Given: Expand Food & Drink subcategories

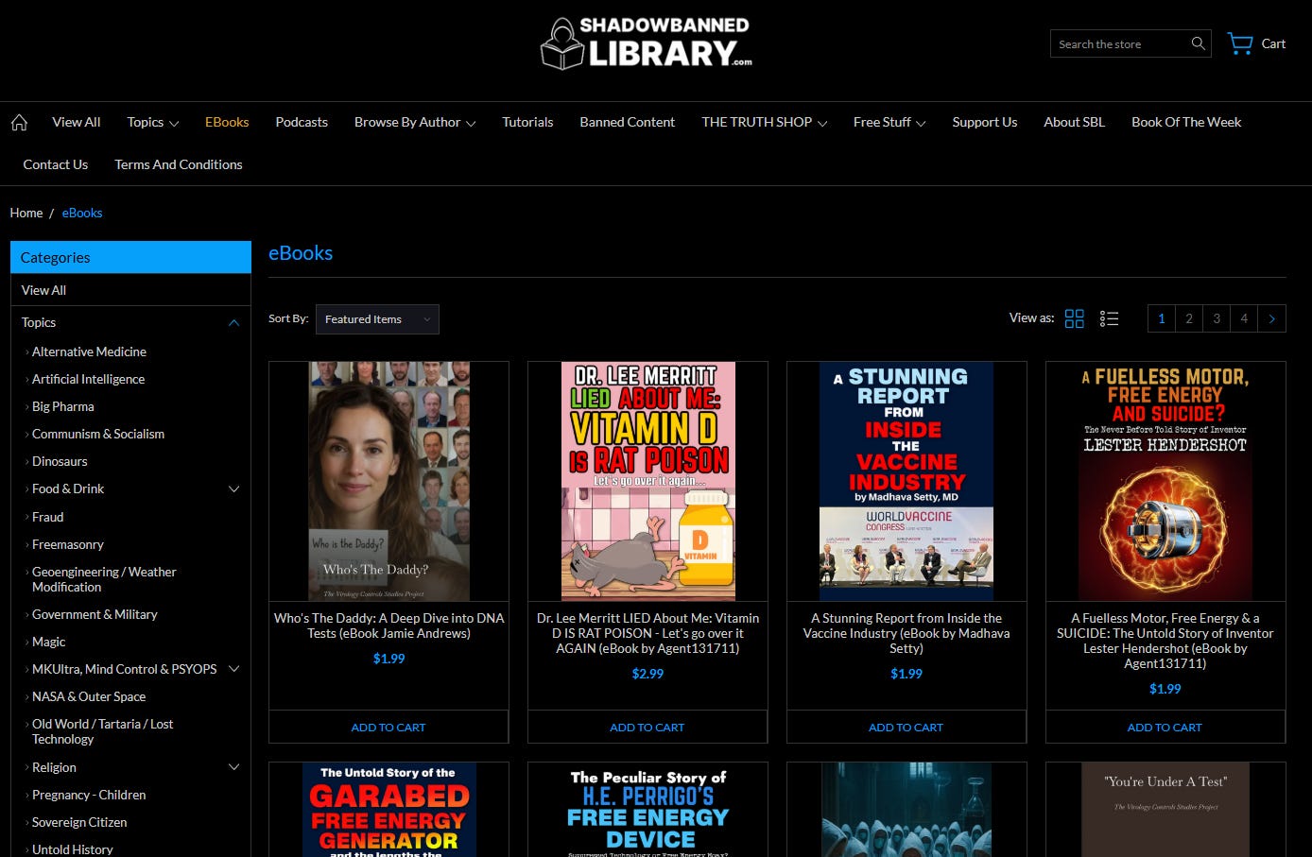Looking at the screenshot, I should coord(234,488).
